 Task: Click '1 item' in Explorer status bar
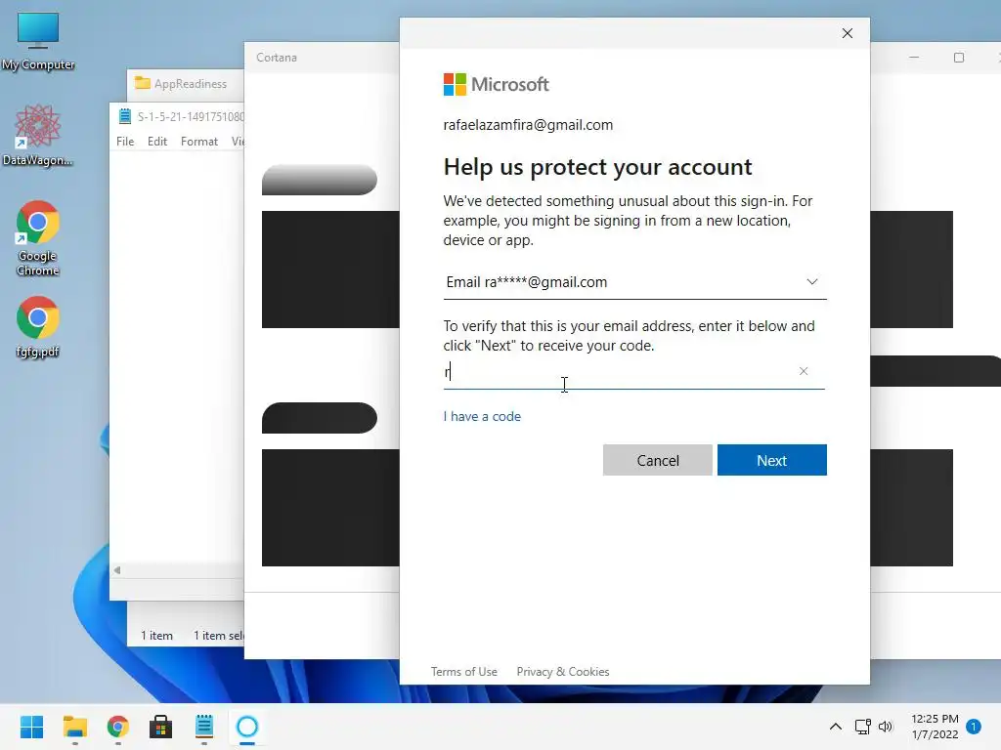click(157, 635)
